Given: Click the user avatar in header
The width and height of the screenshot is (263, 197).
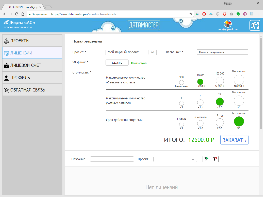Looking at the screenshot, I should (228, 24).
